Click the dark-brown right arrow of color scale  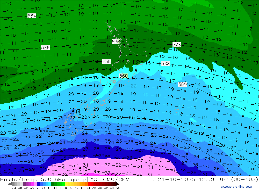coord(117,184)
